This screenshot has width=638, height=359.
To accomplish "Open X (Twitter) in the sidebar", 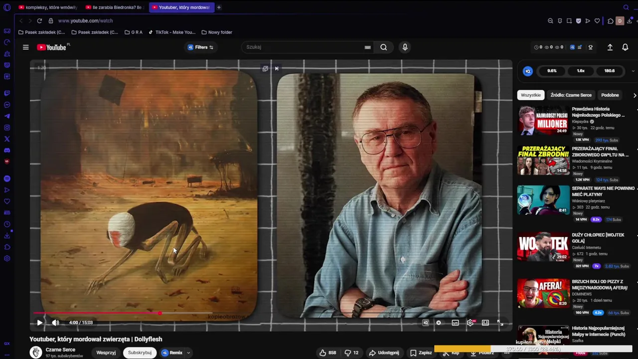I will click(x=7, y=139).
